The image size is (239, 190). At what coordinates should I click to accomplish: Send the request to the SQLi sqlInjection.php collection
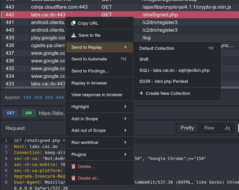tap(177, 70)
